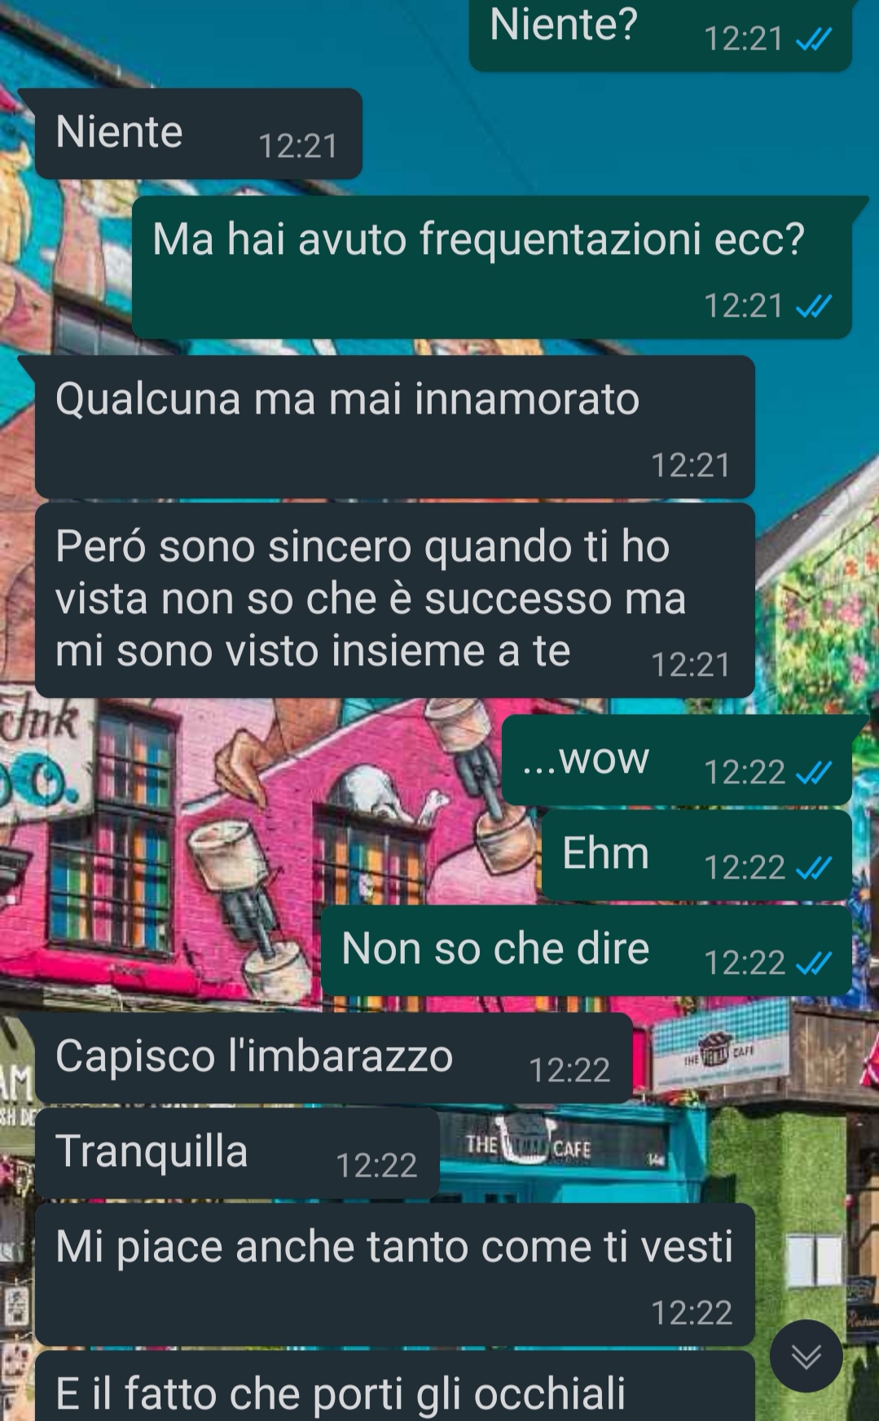This screenshot has height=1421, width=879.
Task: Tap the "Capisco l'imbarazzo" message
Action: click(x=334, y=1058)
